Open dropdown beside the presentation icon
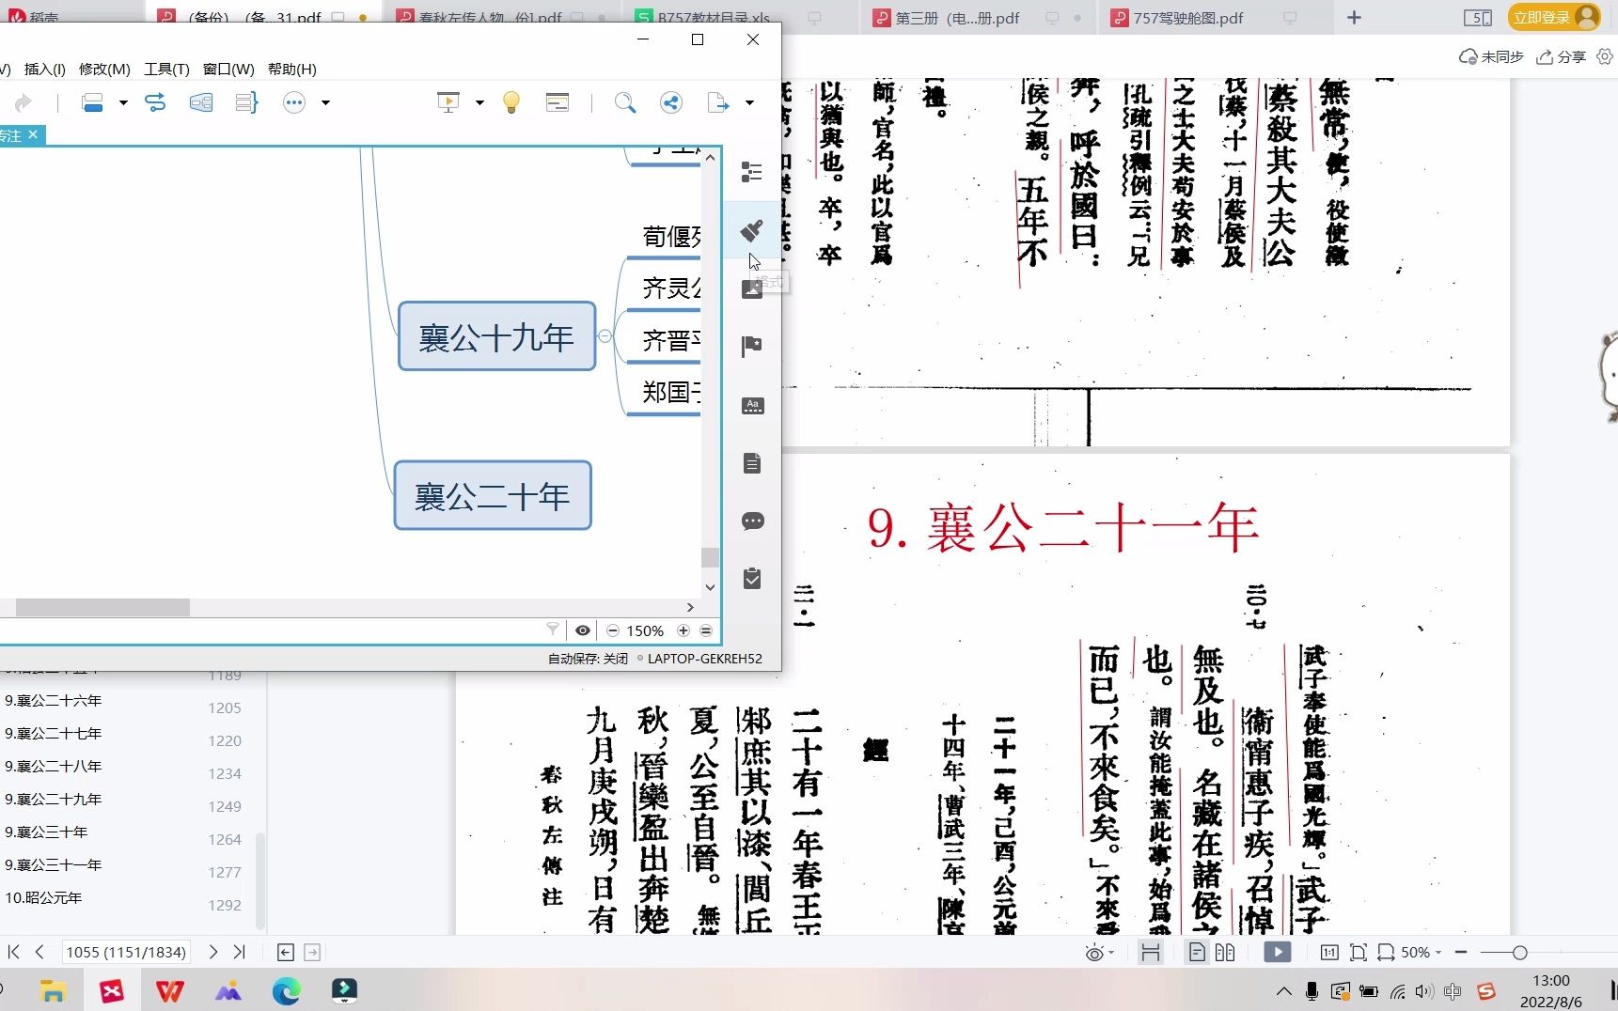 (479, 102)
